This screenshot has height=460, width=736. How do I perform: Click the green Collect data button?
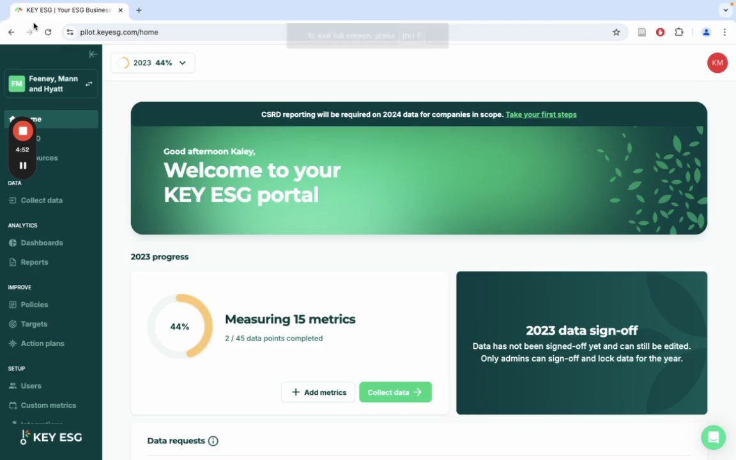coord(395,392)
